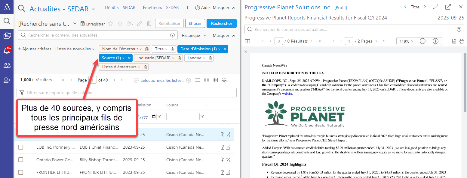Open the document in a new window
This screenshot has width=467, height=178.
point(448,7)
